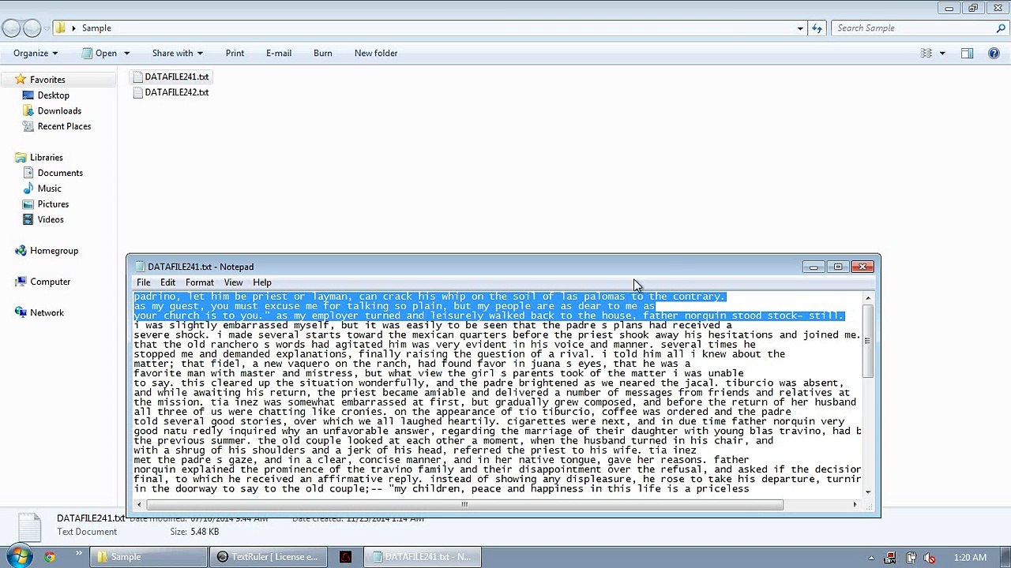Open the Notepad Edit menu
1011x568 pixels.
168,282
